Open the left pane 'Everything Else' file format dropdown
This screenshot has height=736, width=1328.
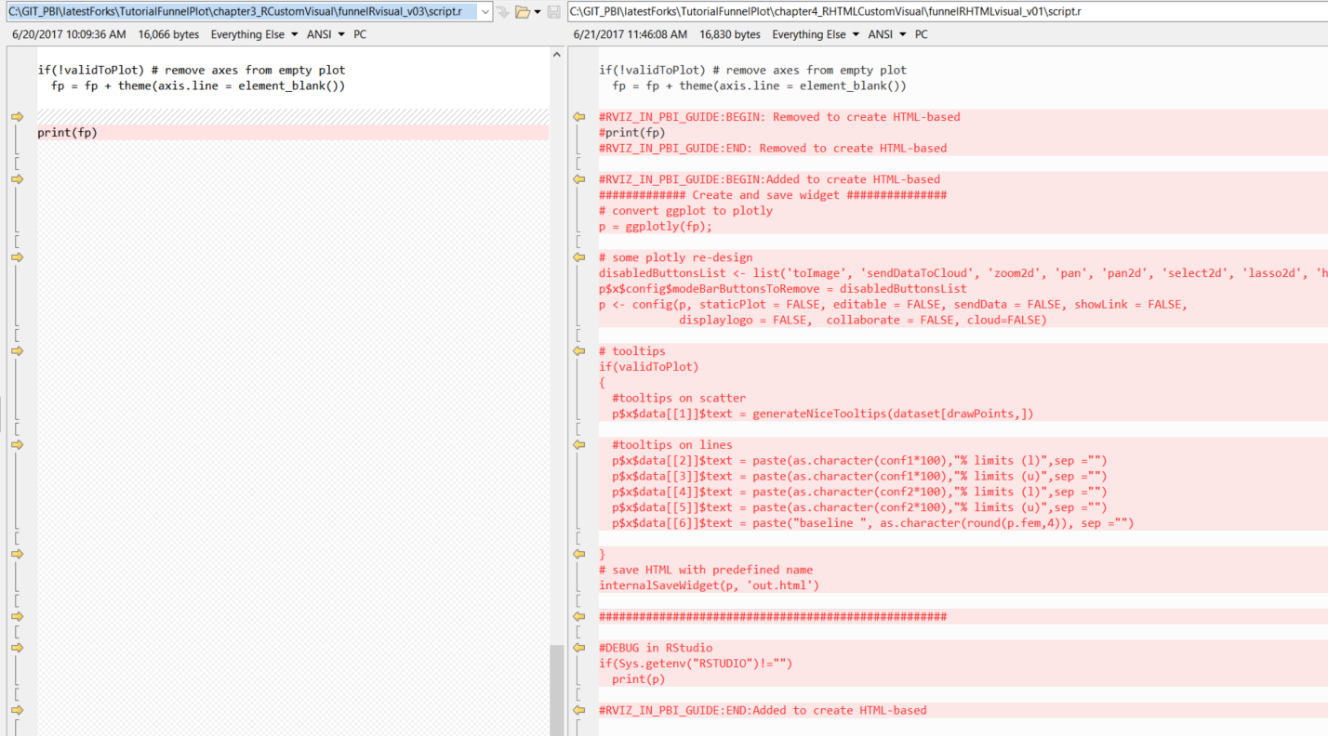pyautogui.click(x=254, y=34)
